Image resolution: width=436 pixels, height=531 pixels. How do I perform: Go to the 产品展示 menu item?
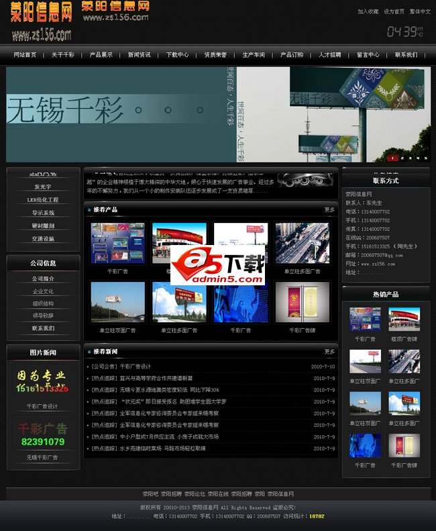(101, 55)
